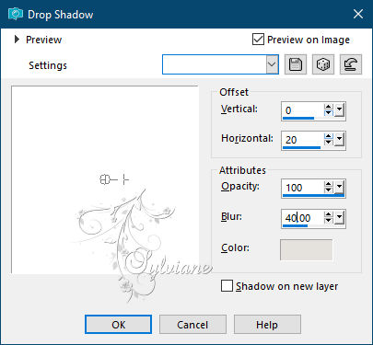This screenshot has width=373, height=345.
Task: Toggle the Preview on Image checkbox
Action: tap(258, 40)
